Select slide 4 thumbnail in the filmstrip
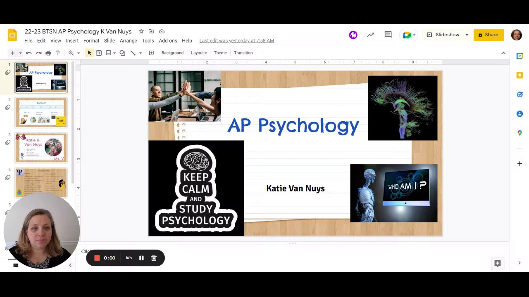The width and height of the screenshot is (529, 297). [41, 183]
